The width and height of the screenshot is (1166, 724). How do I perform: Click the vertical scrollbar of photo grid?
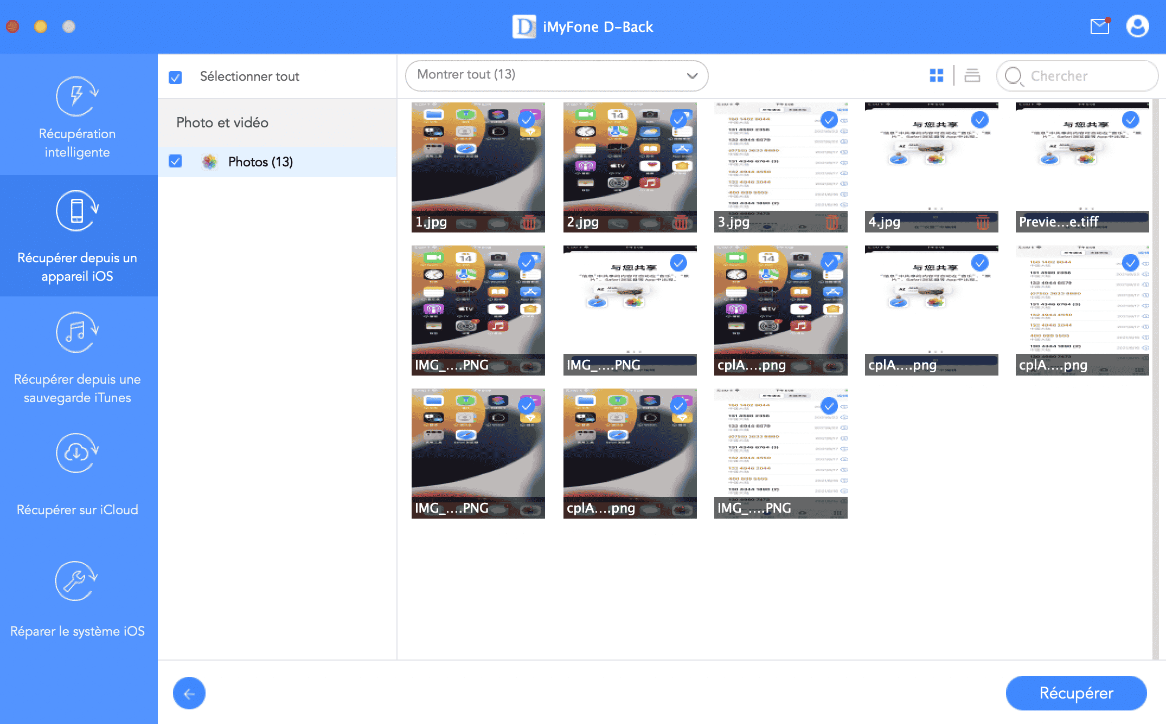[x=1156, y=379]
